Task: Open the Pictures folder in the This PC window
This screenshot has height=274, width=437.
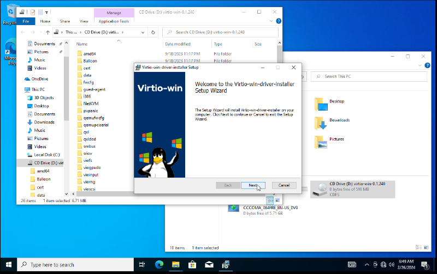Action: click(329, 142)
